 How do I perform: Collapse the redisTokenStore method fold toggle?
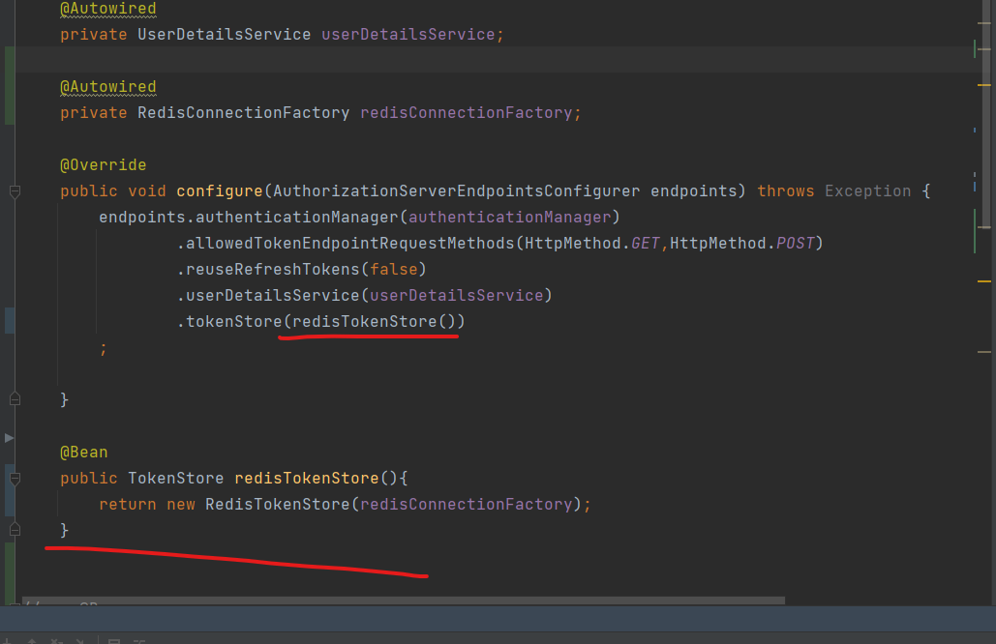[x=15, y=478]
